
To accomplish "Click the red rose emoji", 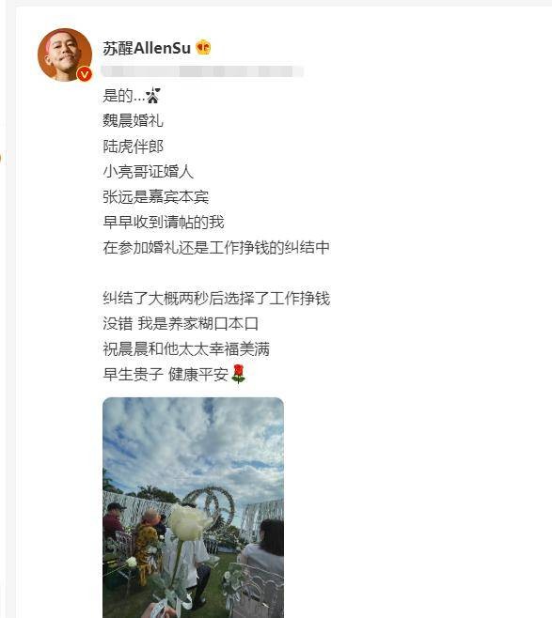I will 238,374.
